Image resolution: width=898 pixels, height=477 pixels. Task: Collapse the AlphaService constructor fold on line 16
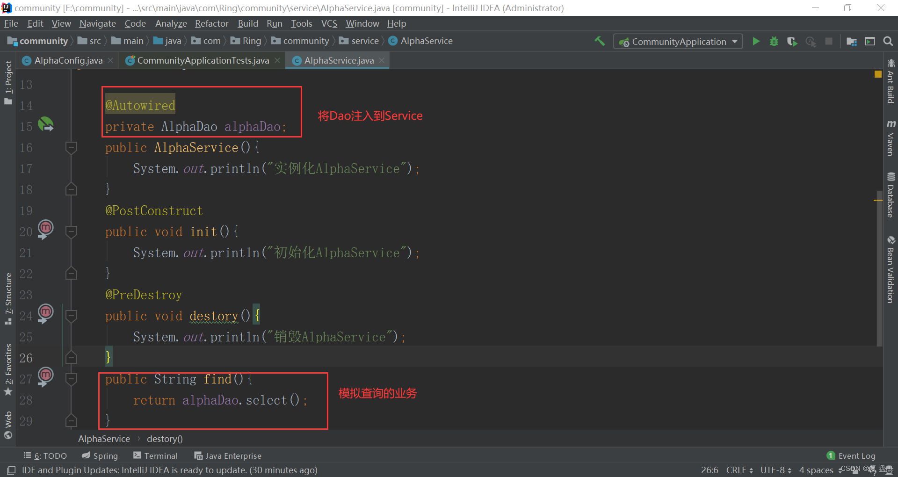point(71,148)
